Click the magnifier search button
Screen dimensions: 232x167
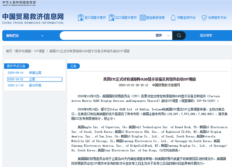click(x=179, y=35)
